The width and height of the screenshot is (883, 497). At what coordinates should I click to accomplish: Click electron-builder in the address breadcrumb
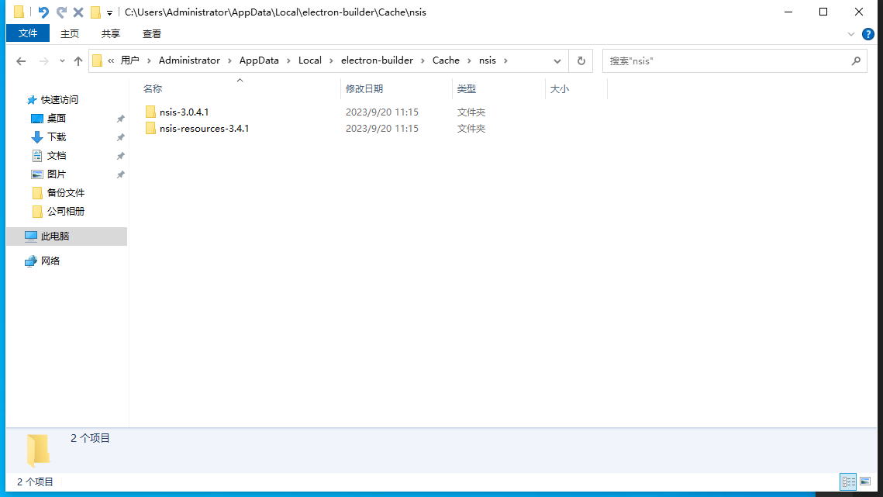click(x=377, y=60)
